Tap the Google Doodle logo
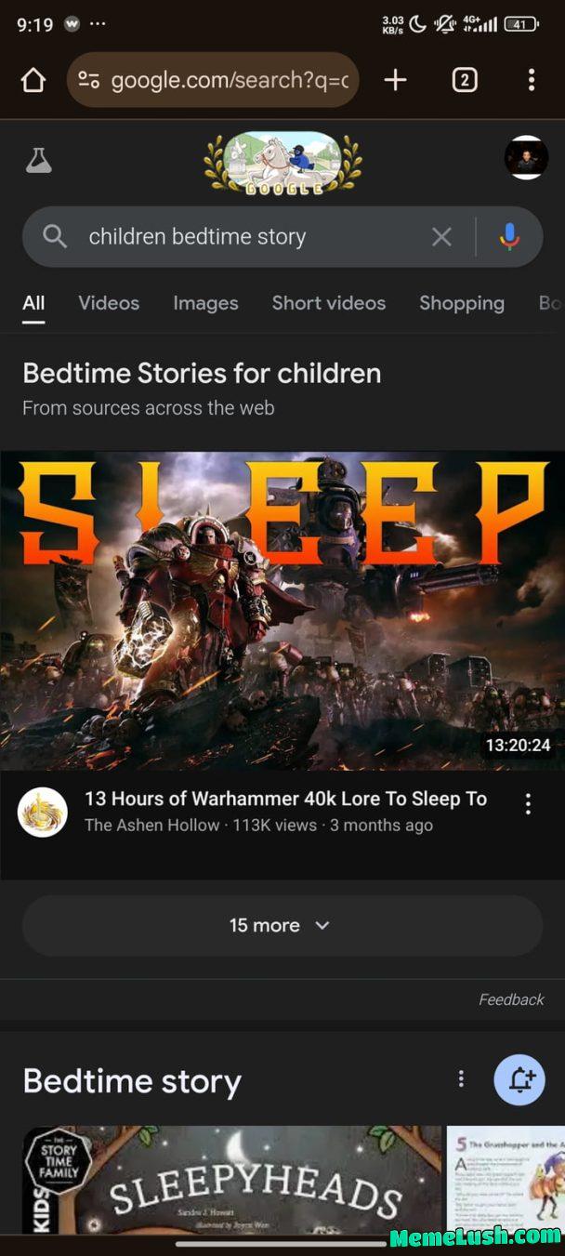565x1256 pixels. tap(282, 162)
